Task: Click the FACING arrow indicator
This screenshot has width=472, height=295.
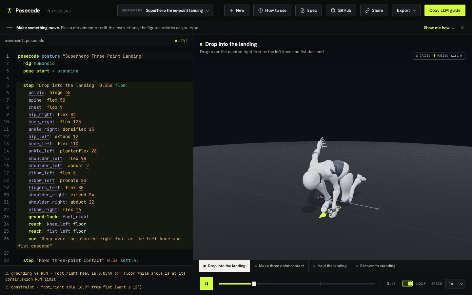Action: 440,56
